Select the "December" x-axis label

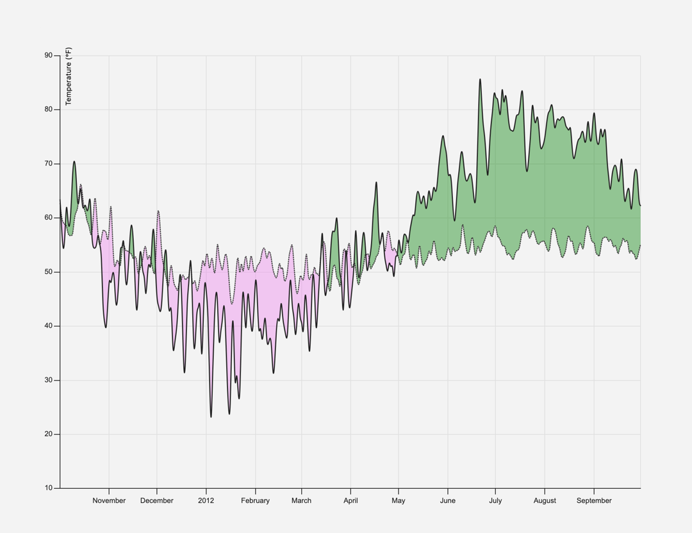point(157,501)
